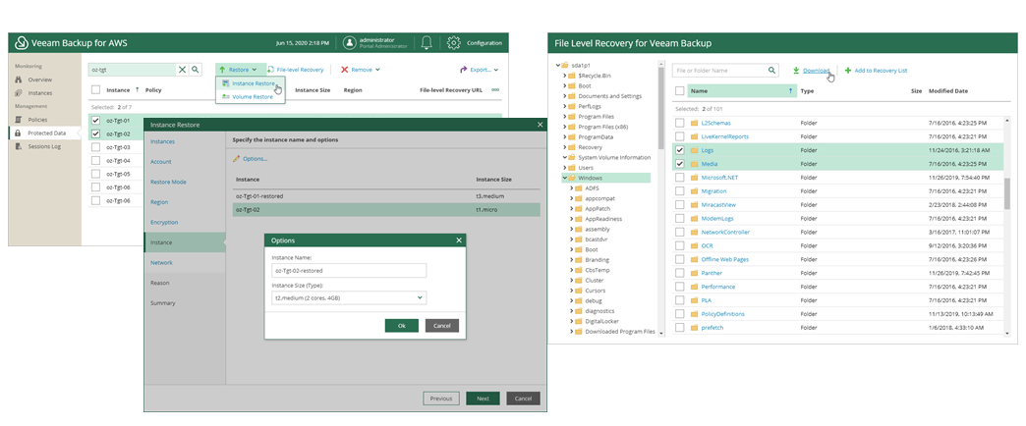Uncheck the Logs folder checkbox
This screenshot has height=426, width=1026.
[679, 150]
